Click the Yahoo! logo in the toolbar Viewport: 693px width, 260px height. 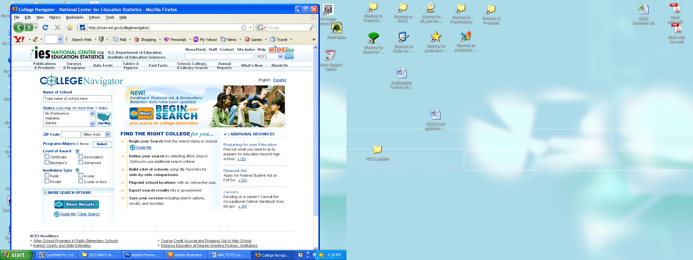[x=19, y=39]
